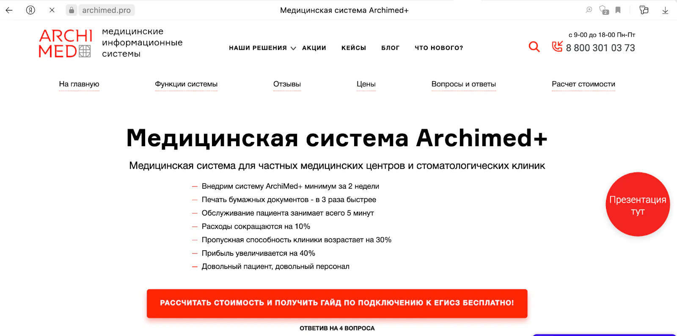Click the Yandex 'Я' home icon
The width and height of the screenshot is (677, 336).
tap(30, 10)
